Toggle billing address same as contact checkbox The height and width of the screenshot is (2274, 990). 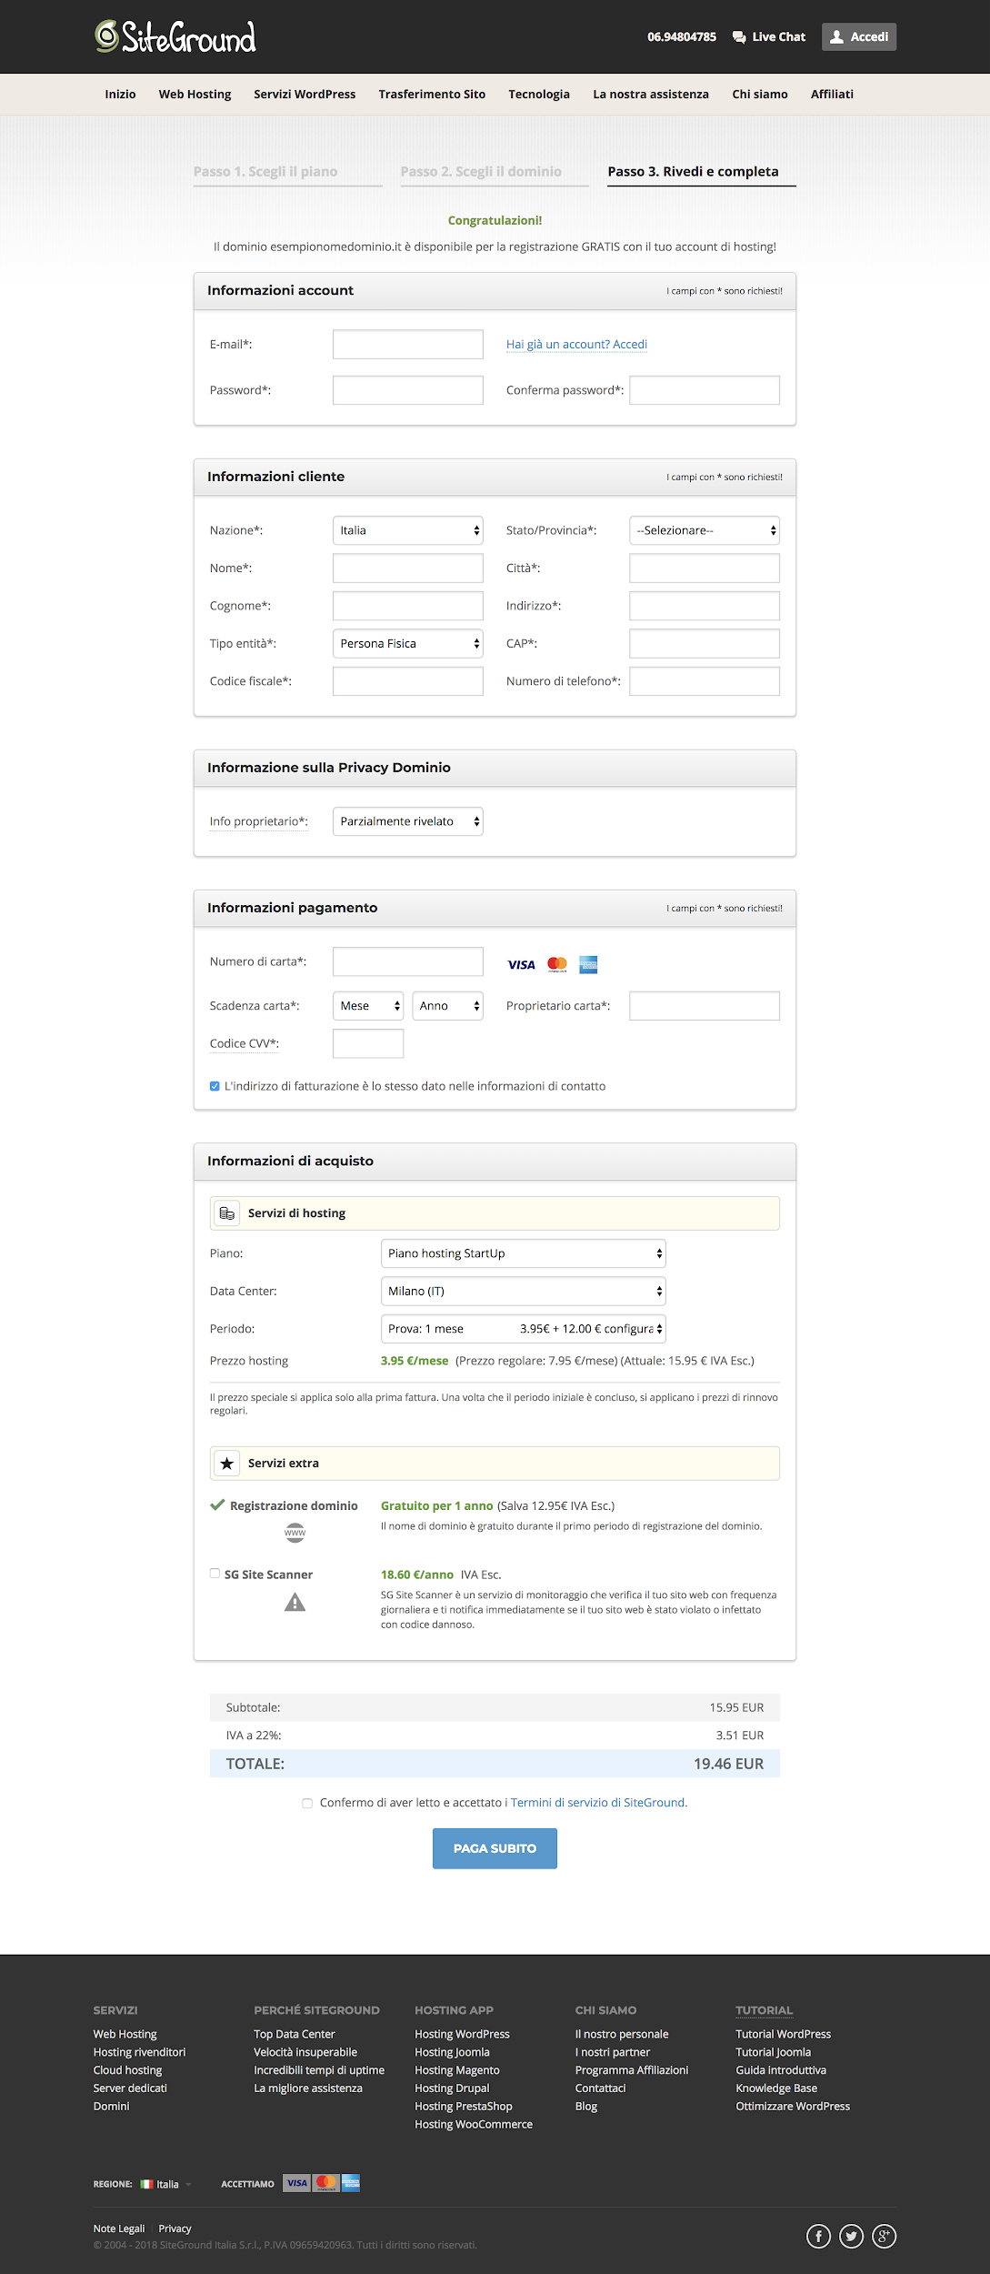pyautogui.click(x=215, y=1086)
